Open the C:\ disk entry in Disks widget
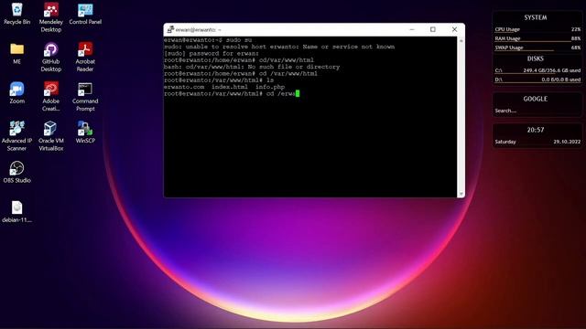 click(537, 70)
